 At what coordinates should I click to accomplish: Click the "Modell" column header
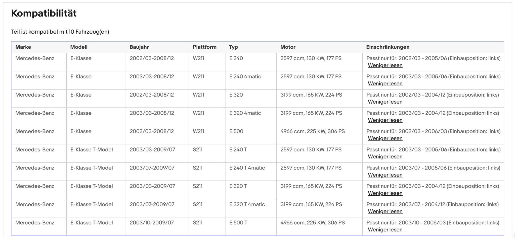pyautogui.click(x=79, y=47)
